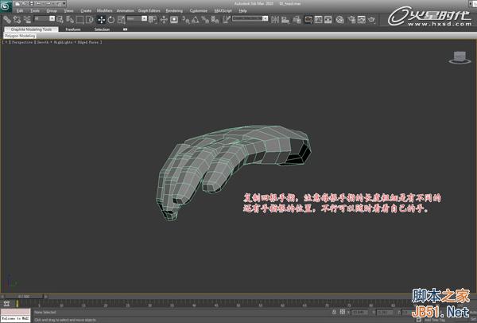477x323 pixels.
Task: Switch to the Selection ribbon tab
Action: coord(102,29)
